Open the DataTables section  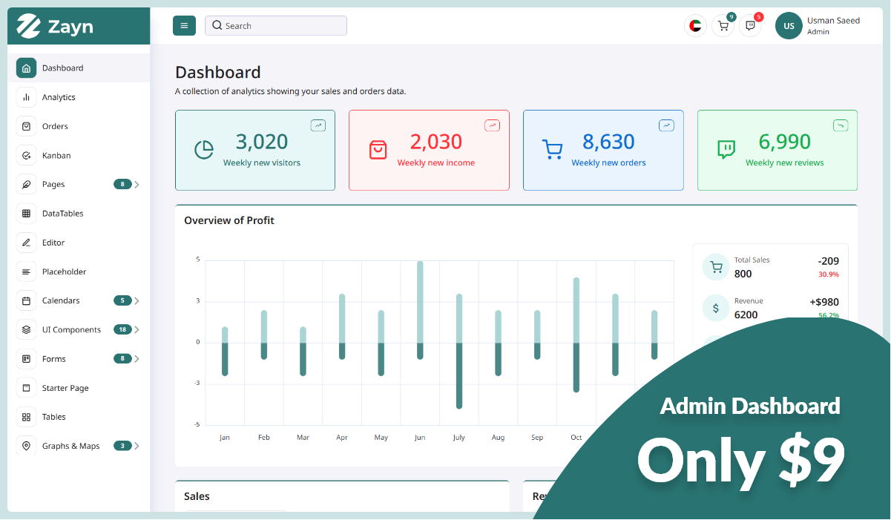click(x=61, y=213)
